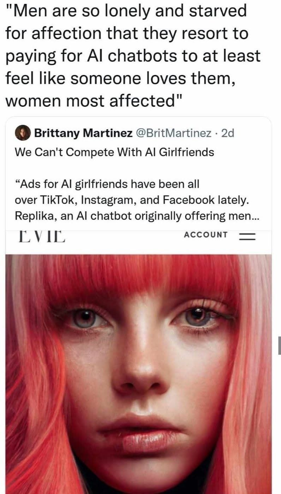Open the red-haired woman article image
The image size is (281, 494).
point(138,371)
